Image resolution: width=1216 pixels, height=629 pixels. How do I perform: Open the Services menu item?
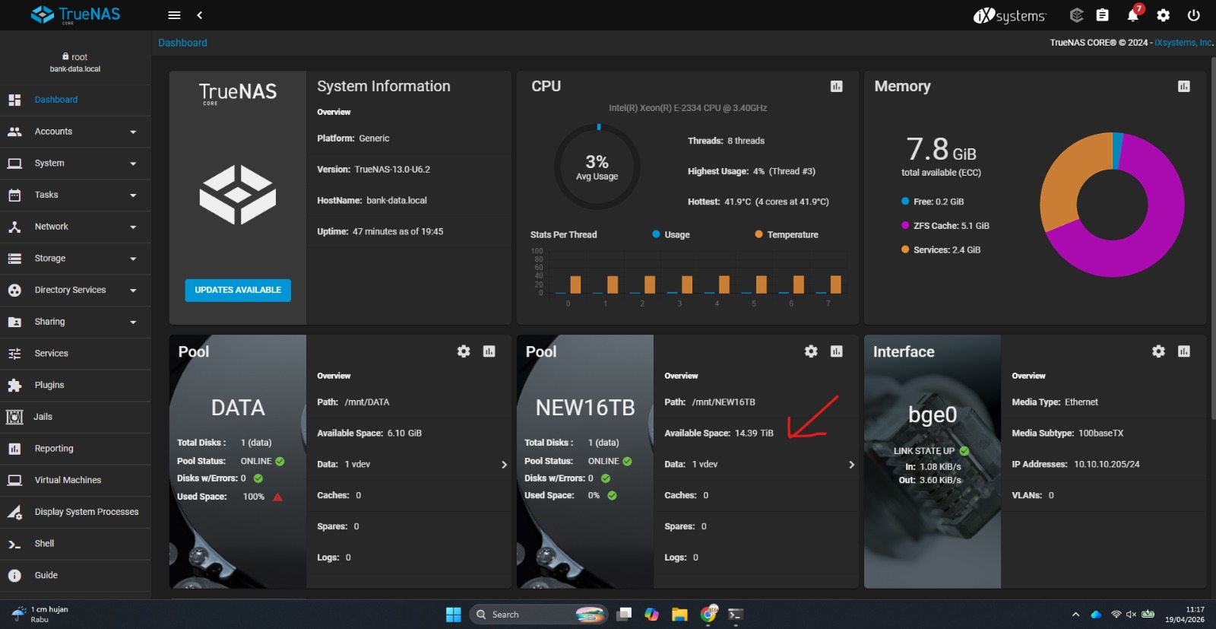(x=51, y=354)
